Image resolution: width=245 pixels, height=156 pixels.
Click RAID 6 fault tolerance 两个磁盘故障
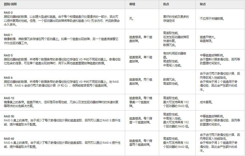click(141, 82)
